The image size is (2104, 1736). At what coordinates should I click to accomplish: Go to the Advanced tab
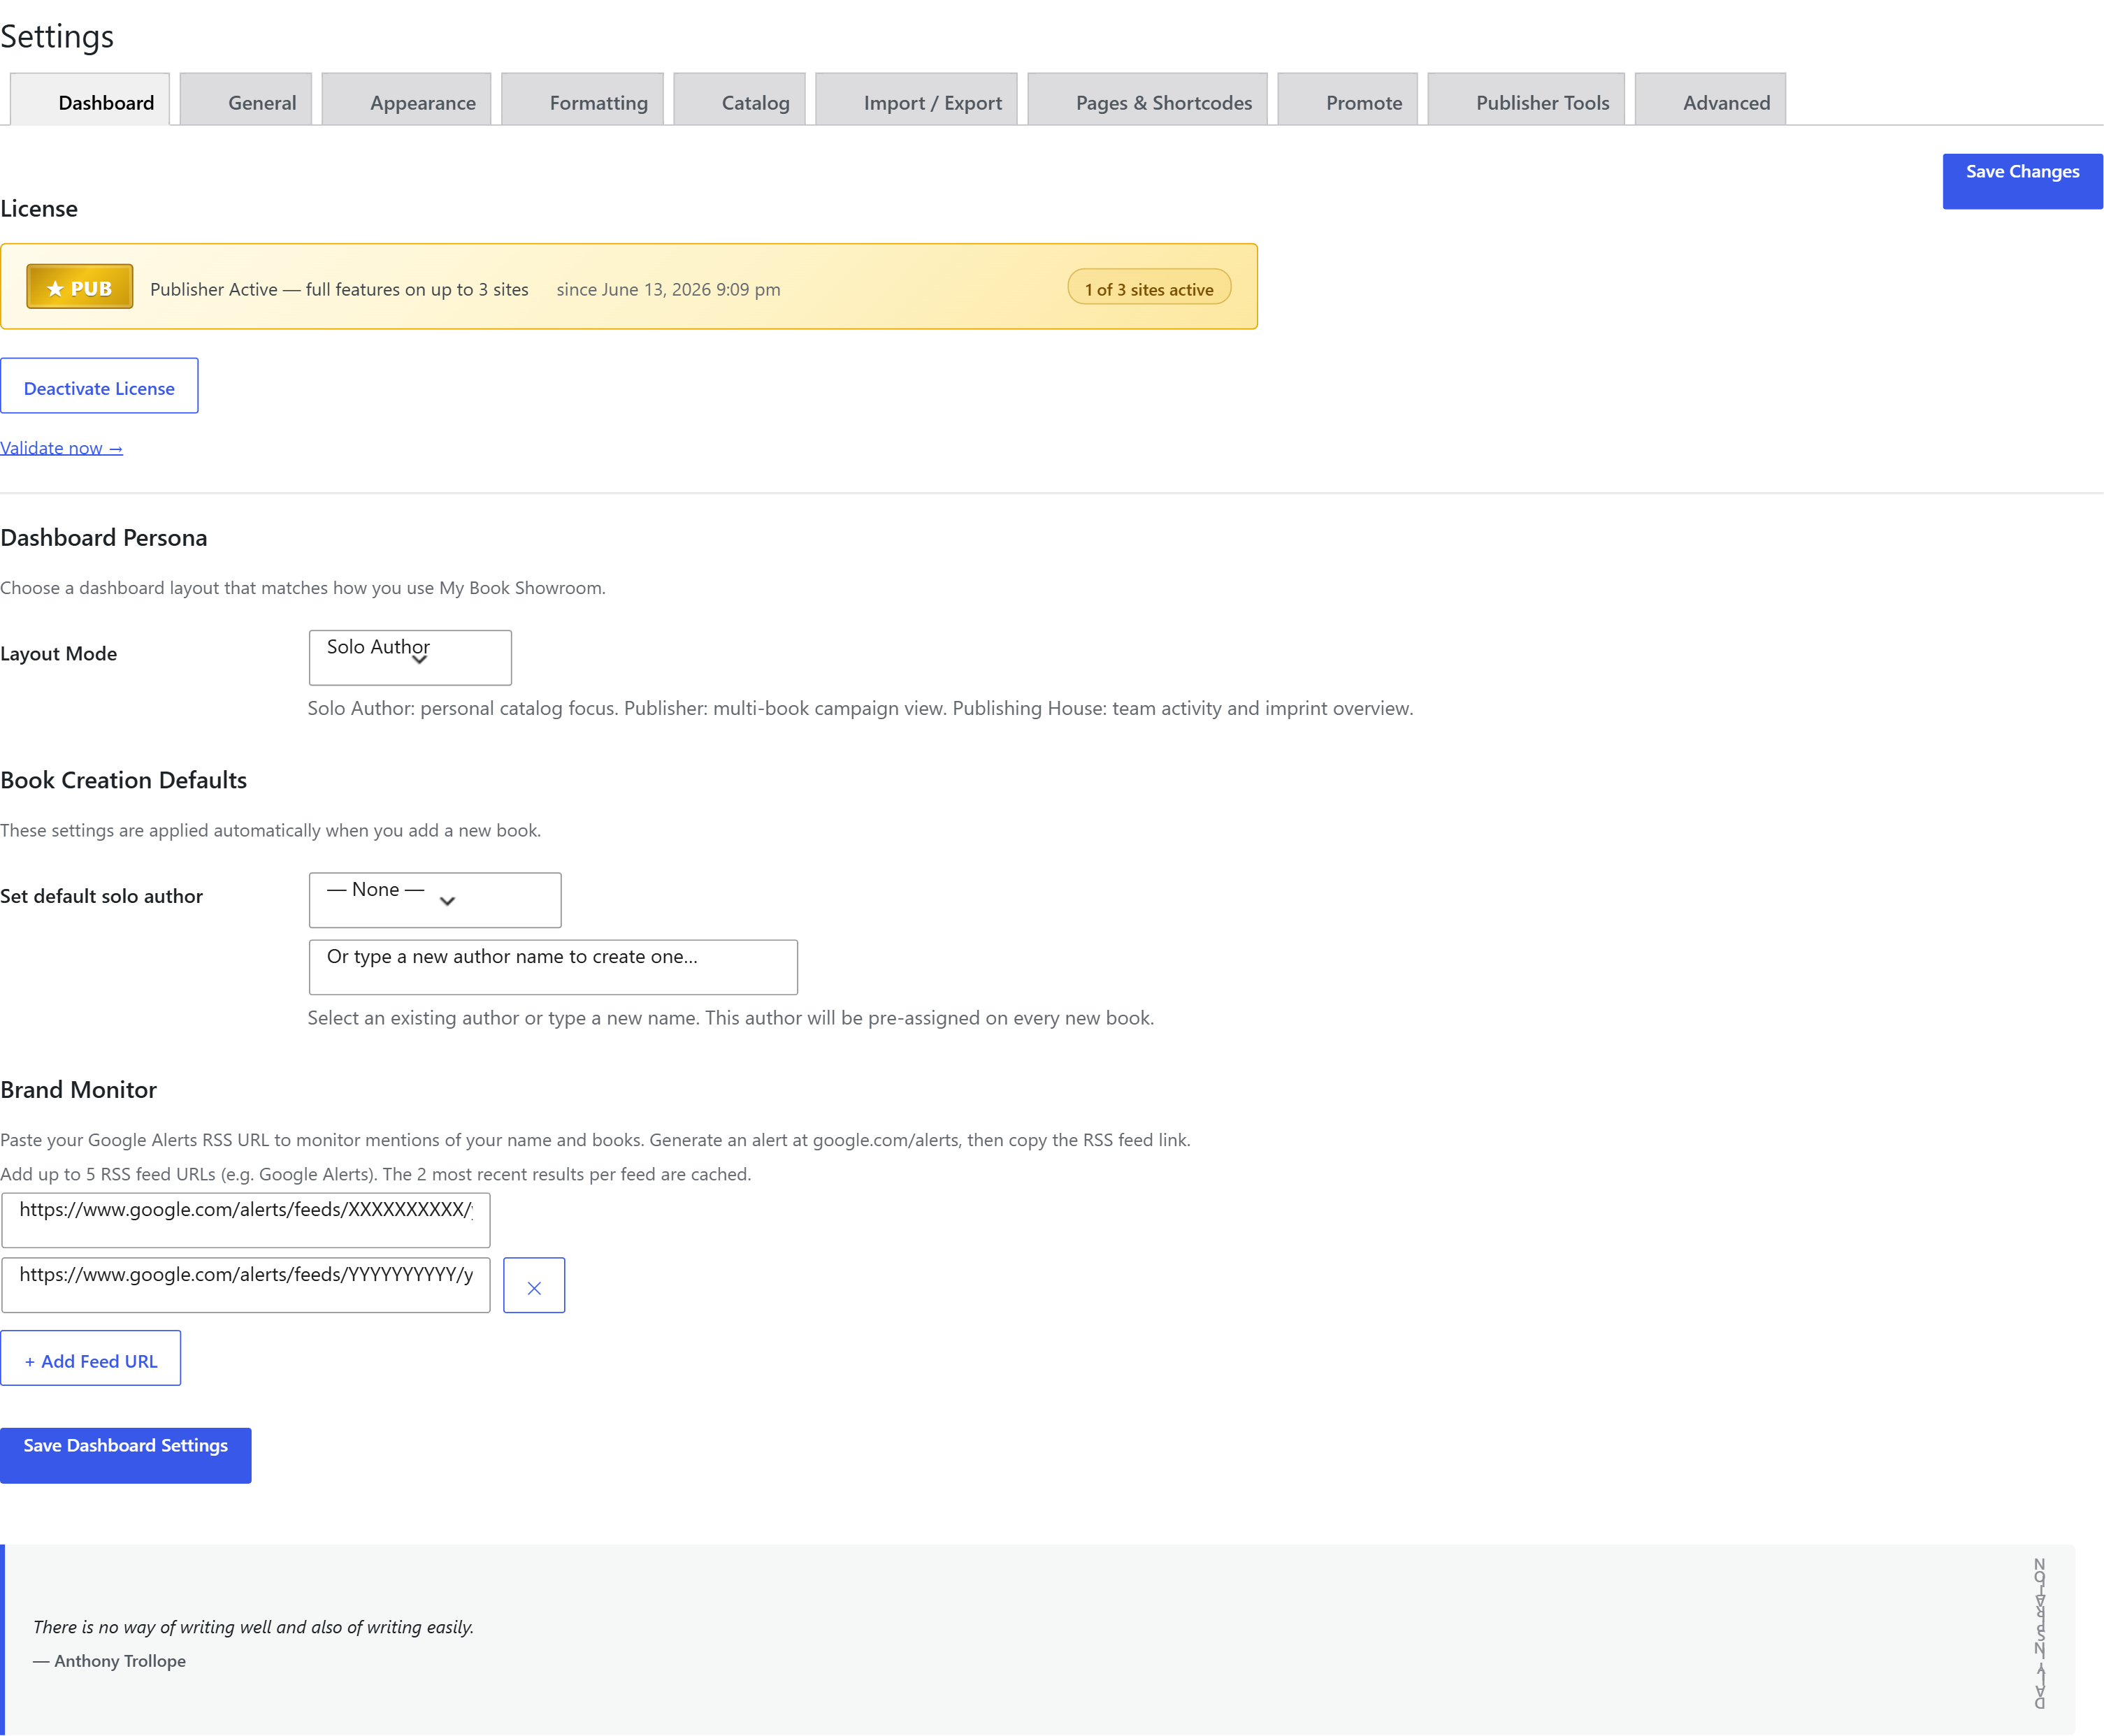click(1711, 100)
